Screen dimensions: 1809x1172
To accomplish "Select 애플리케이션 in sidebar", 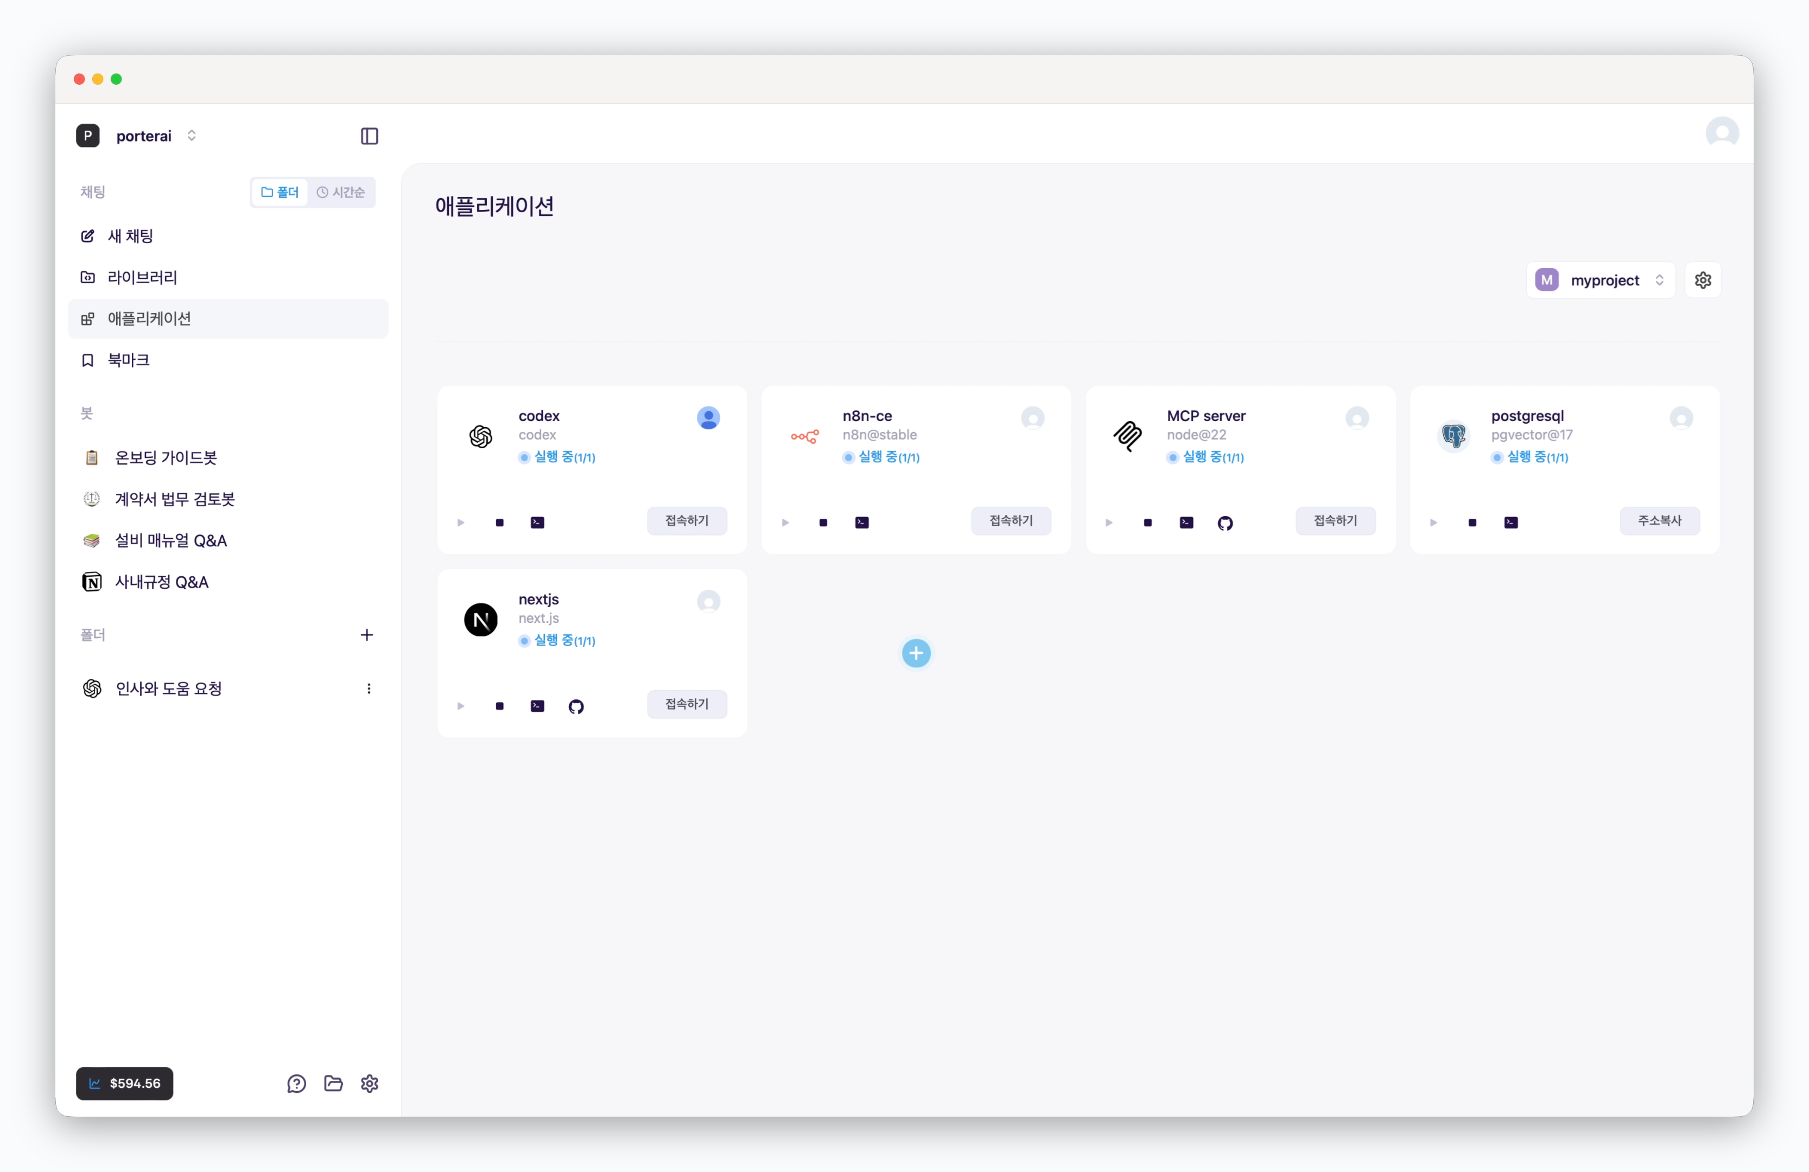I will pos(228,319).
